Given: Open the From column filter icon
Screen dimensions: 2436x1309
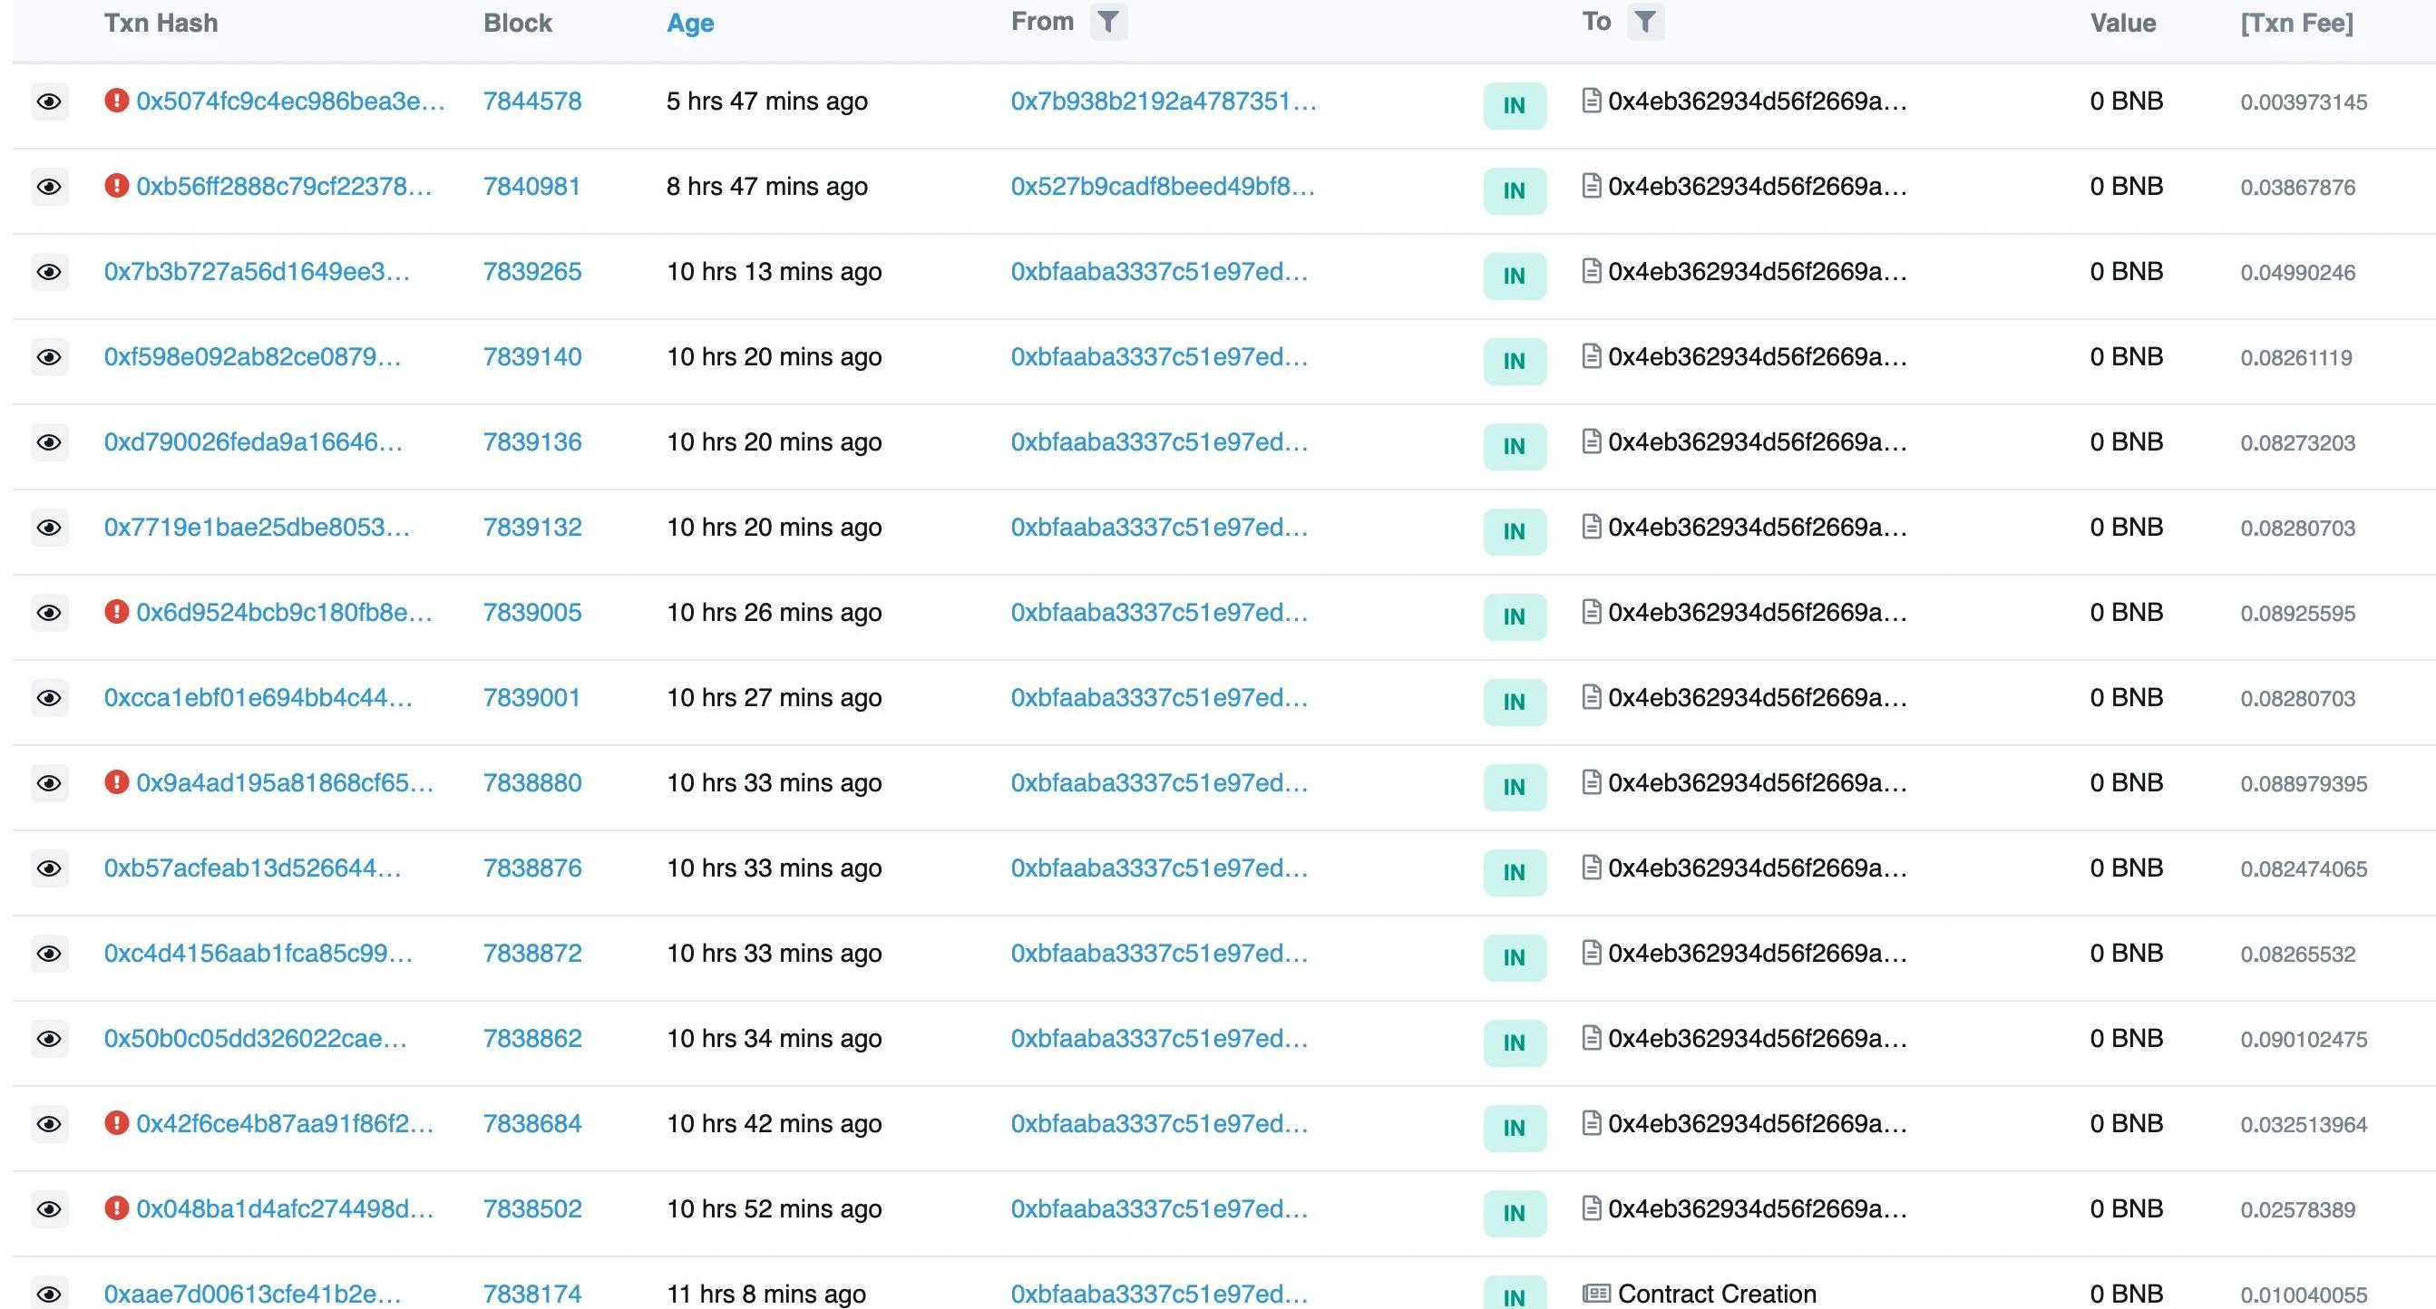Looking at the screenshot, I should coord(1108,22).
